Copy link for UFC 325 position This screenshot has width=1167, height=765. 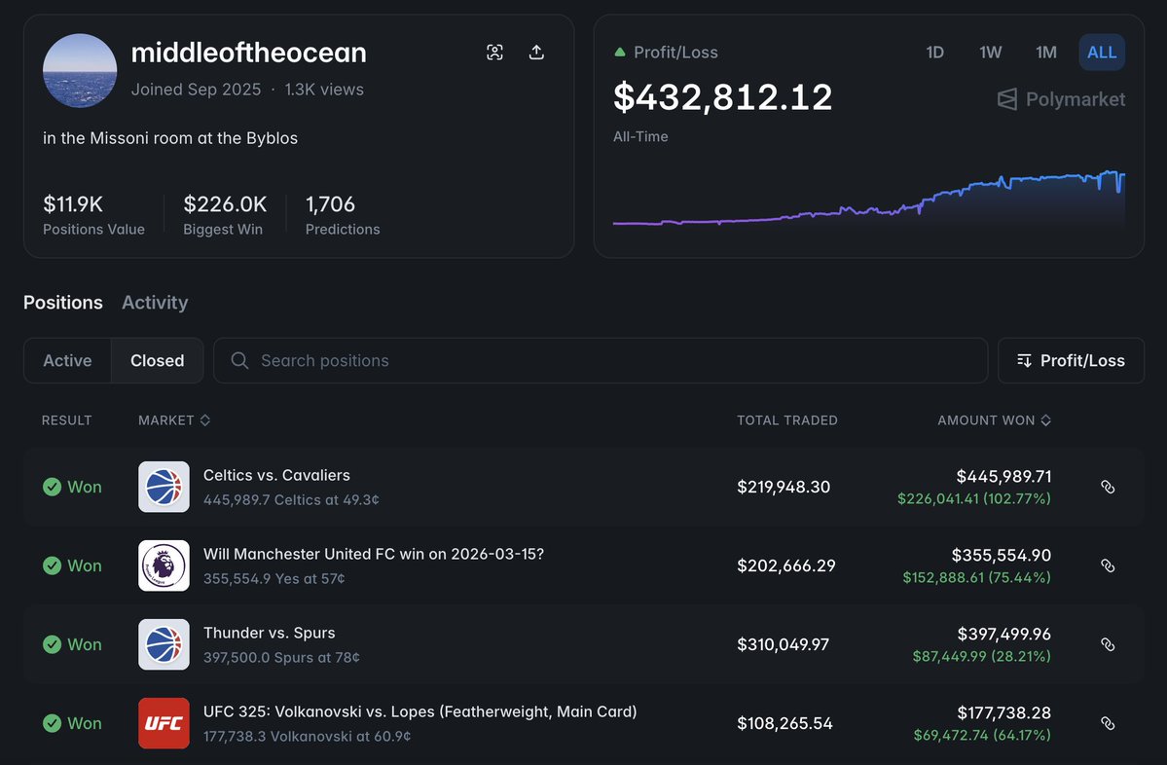1108,723
